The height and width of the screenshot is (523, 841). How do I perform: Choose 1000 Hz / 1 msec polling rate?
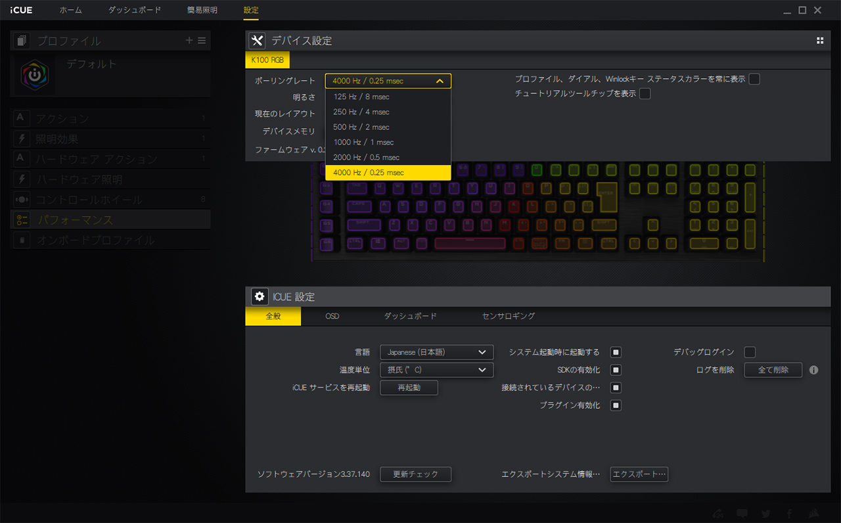[x=388, y=142]
